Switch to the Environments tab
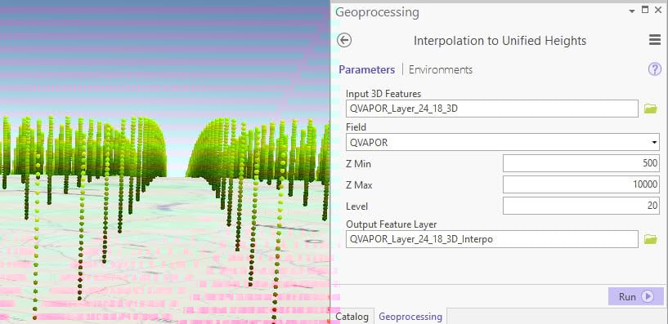The height and width of the screenshot is (324, 668). 441,69
